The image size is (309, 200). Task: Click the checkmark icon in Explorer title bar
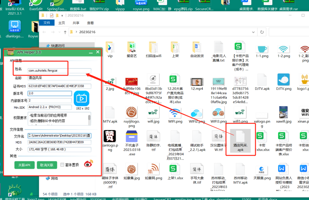pyautogui.click(x=52, y=15)
